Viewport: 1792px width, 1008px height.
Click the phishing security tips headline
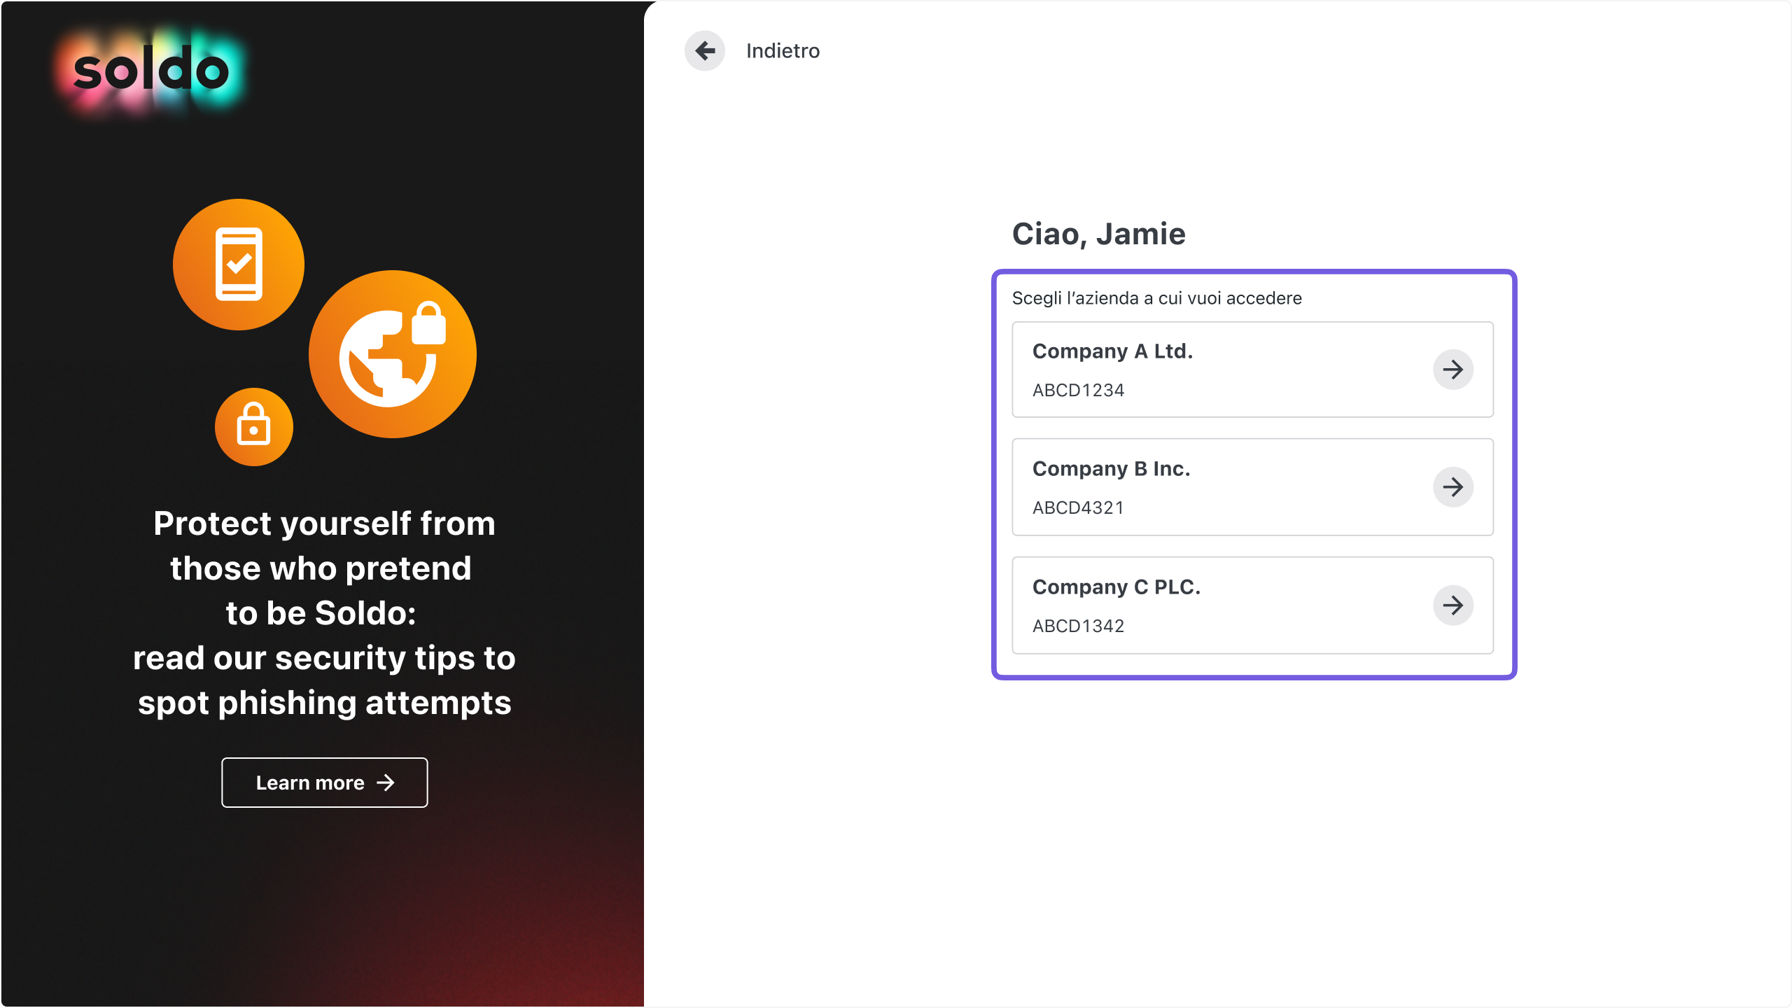click(x=324, y=613)
